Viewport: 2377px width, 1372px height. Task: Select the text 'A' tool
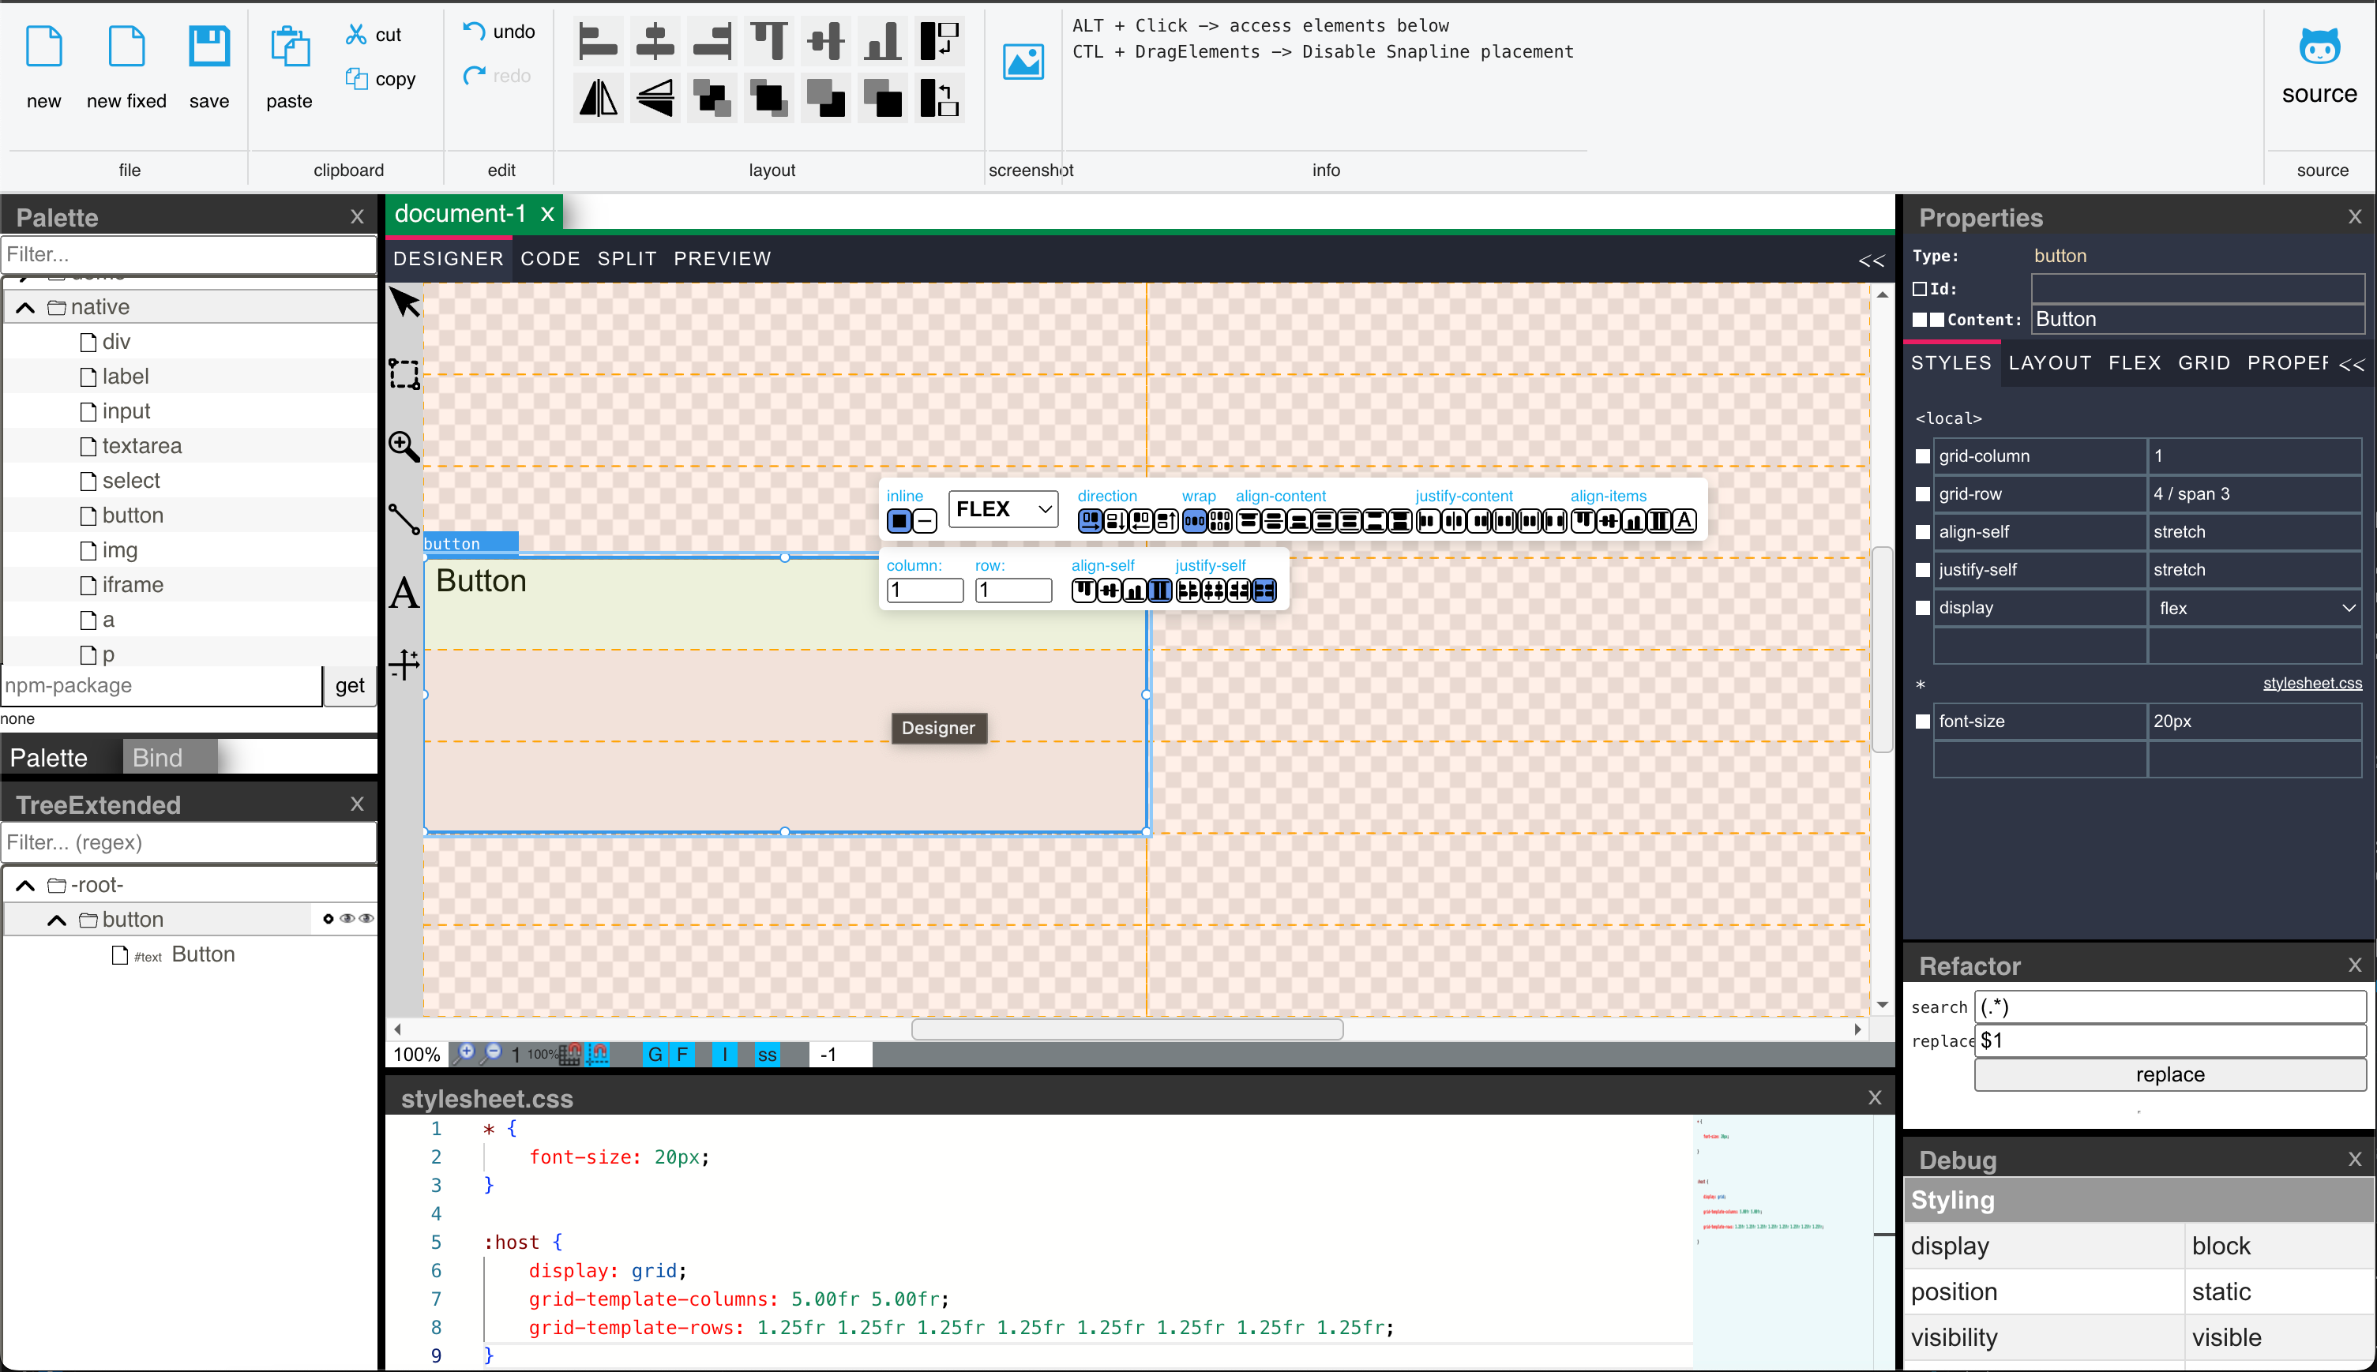[x=404, y=594]
